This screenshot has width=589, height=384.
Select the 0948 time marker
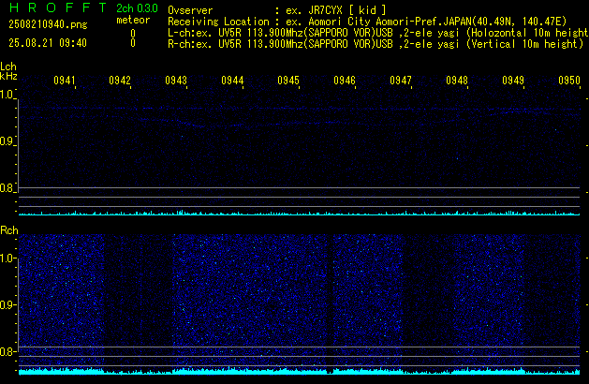point(457,81)
